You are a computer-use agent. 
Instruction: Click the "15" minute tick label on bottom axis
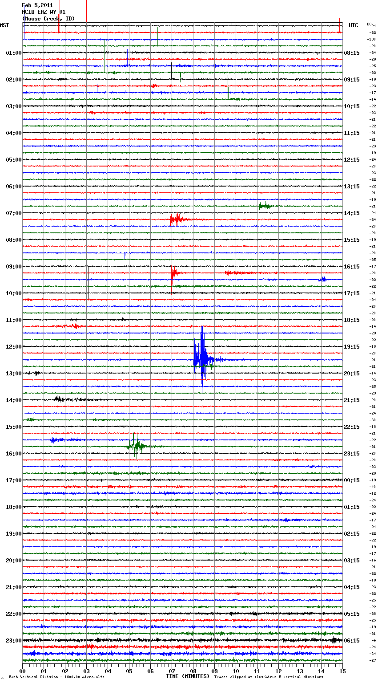pos(342,671)
